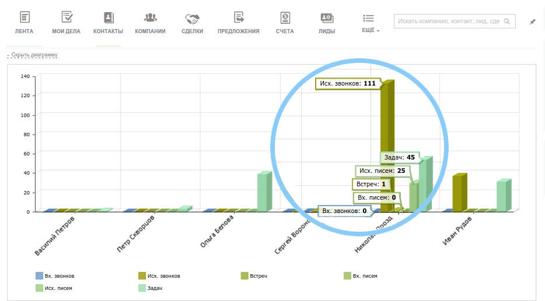Toggle Исх. звонков series in legend

pyautogui.click(x=159, y=276)
